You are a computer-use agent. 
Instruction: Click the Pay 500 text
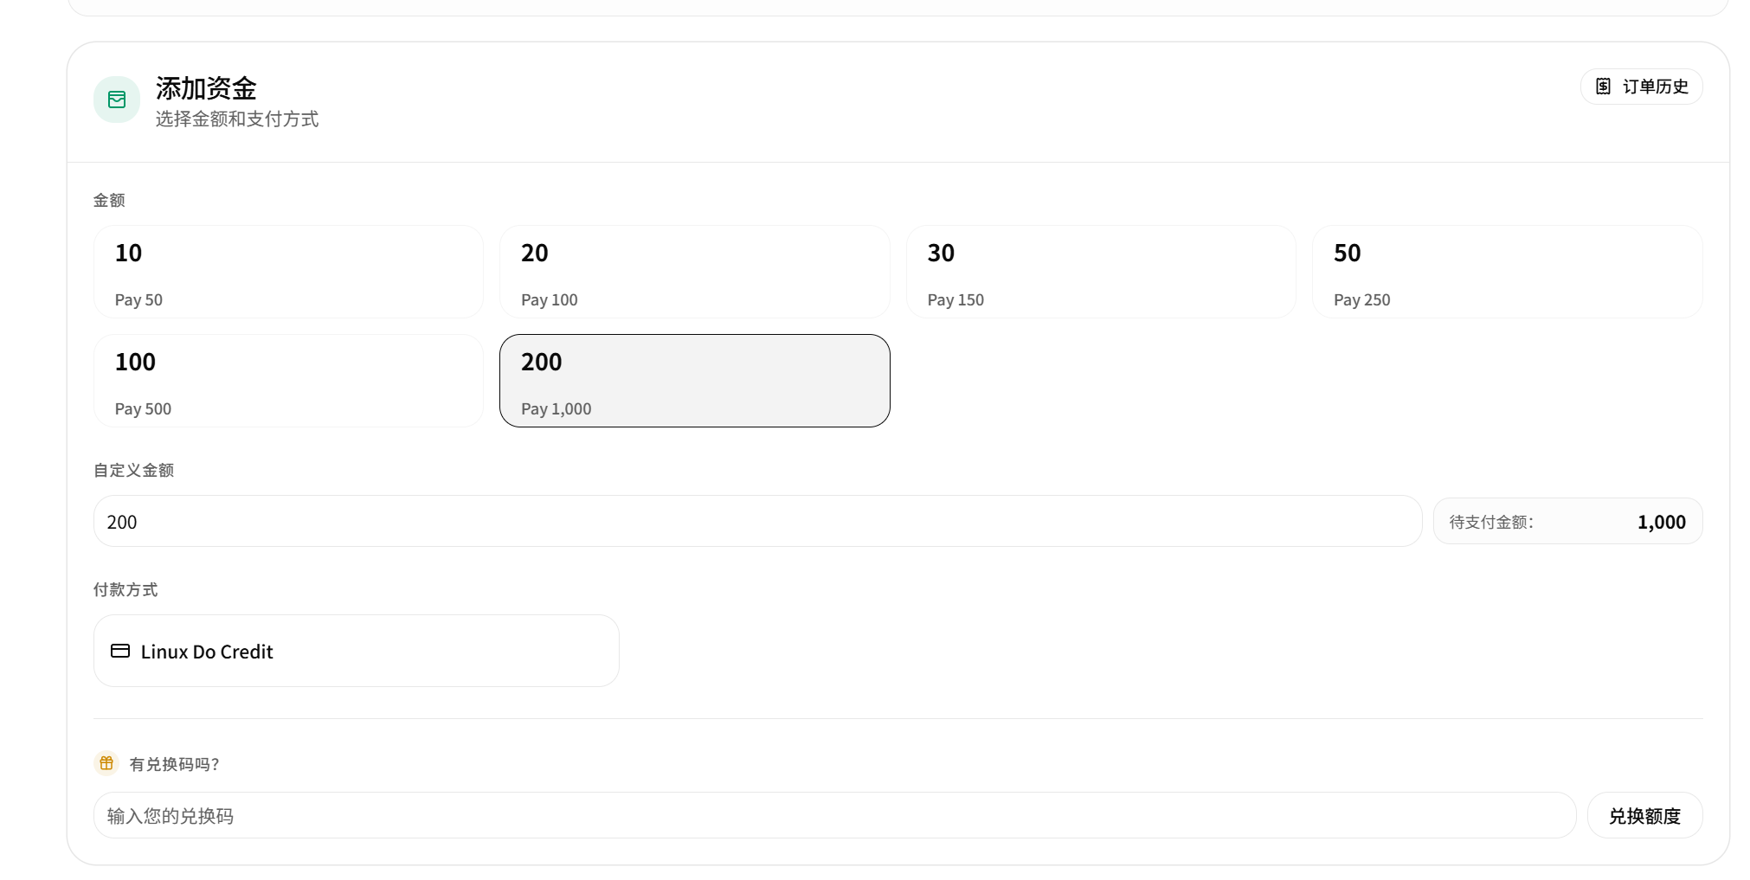pos(143,408)
